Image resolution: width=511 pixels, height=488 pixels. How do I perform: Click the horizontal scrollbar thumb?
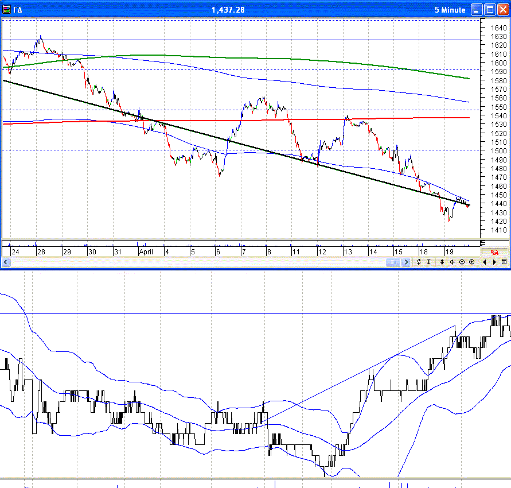[x=394, y=262]
